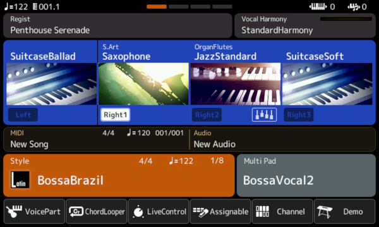Open Vocal Harmony StandardHarmony settings
Image resolution: width=379 pixels, height=227 pixels.
pyautogui.click(x=305, y=26)
